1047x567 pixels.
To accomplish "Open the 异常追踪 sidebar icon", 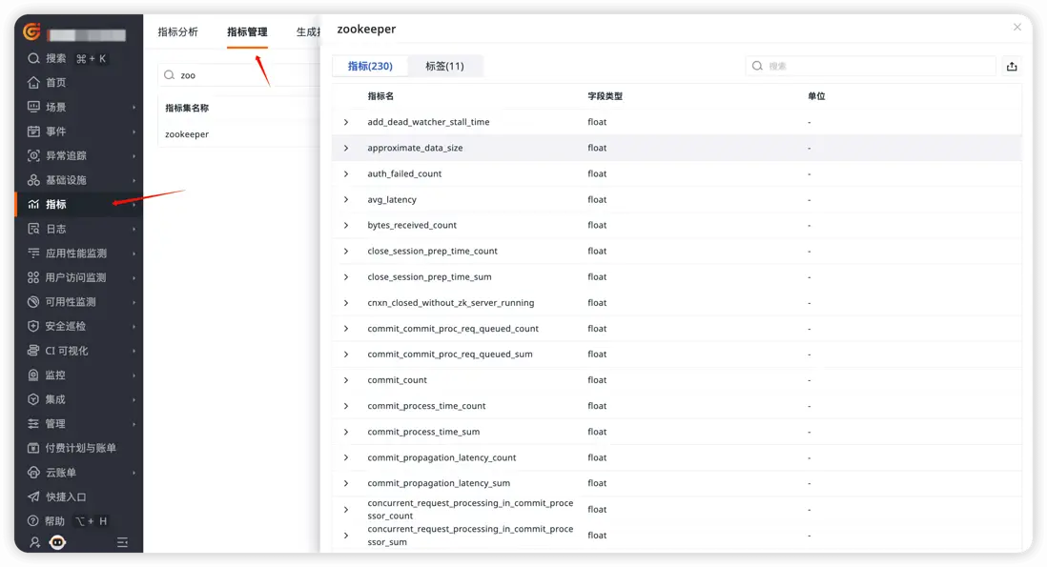I will pyautogui.click(x=33, y=155).
